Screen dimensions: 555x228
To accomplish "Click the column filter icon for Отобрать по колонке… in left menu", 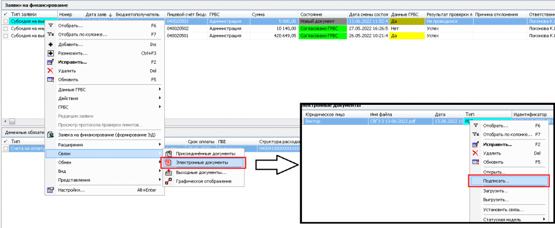I will coord(51,34).
